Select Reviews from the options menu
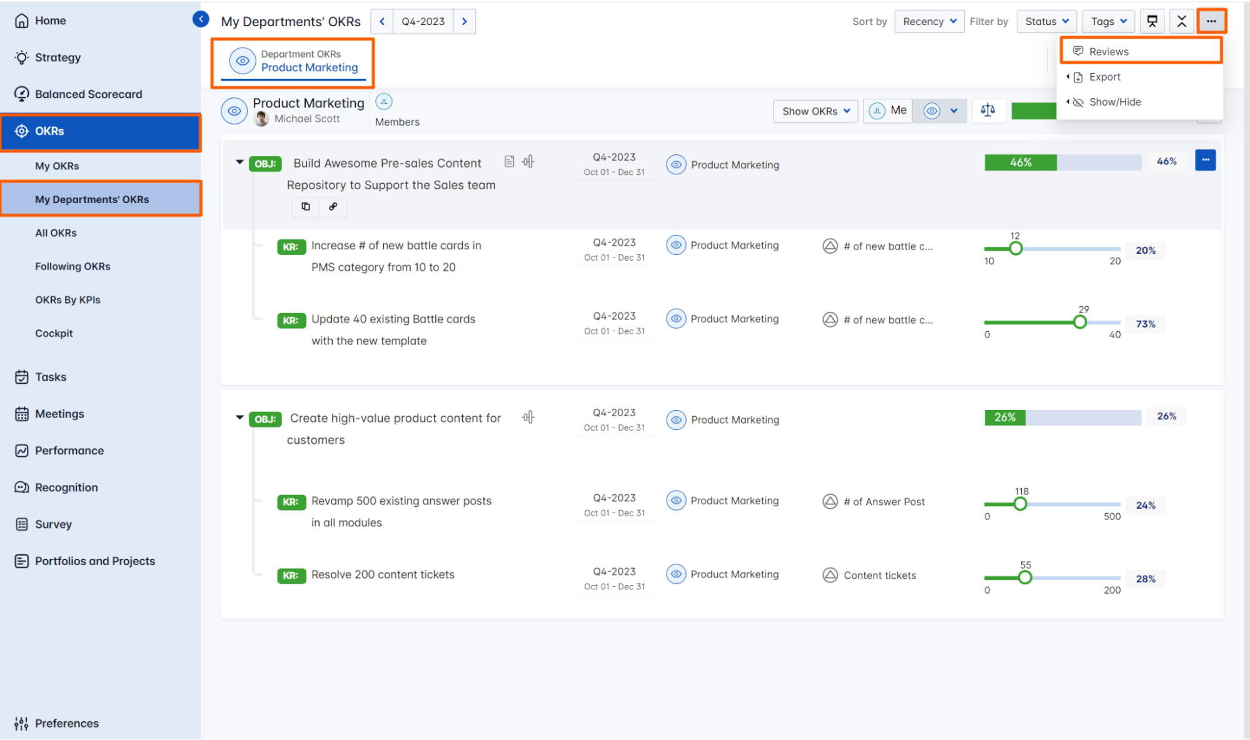The height and width of the screenshot is (740, 1250). 1108,51
